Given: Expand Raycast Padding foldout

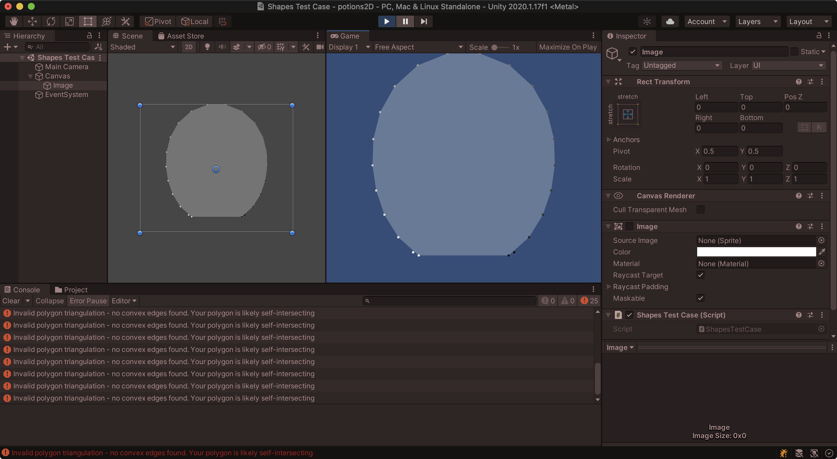Looking at the screenshot, I should click(x=609, y=287).
